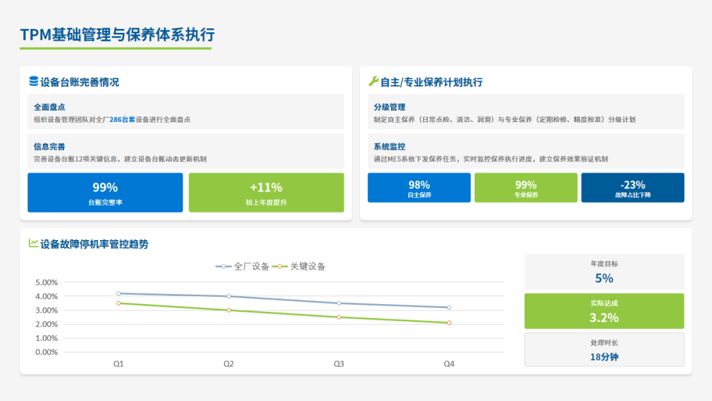Click the wrench icon beside 自主/专业保养计划执行
This screenshot has height=401, width=712.
tap(373, 82)
